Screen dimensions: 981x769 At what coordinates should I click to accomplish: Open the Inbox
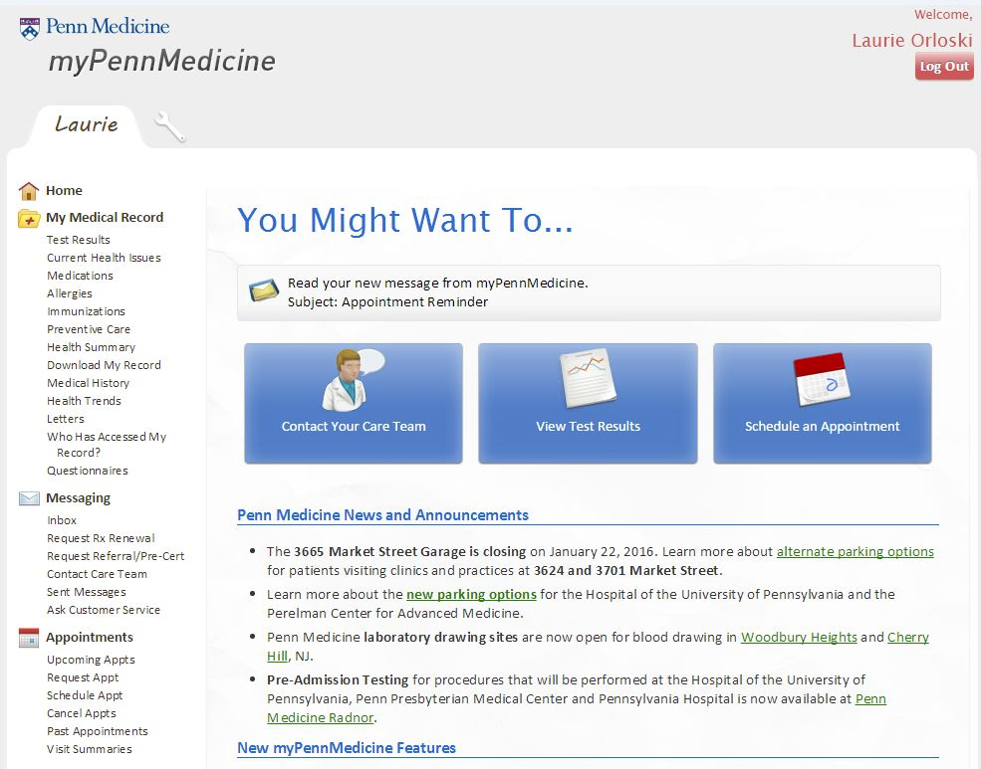click(62, 520)
